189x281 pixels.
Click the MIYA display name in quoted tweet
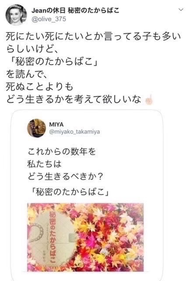coord(56,124)
